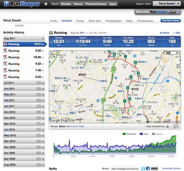Toggle Pace legend in chart
The height and width of the screenshot is (171, 184).
[x=144, y=134]
